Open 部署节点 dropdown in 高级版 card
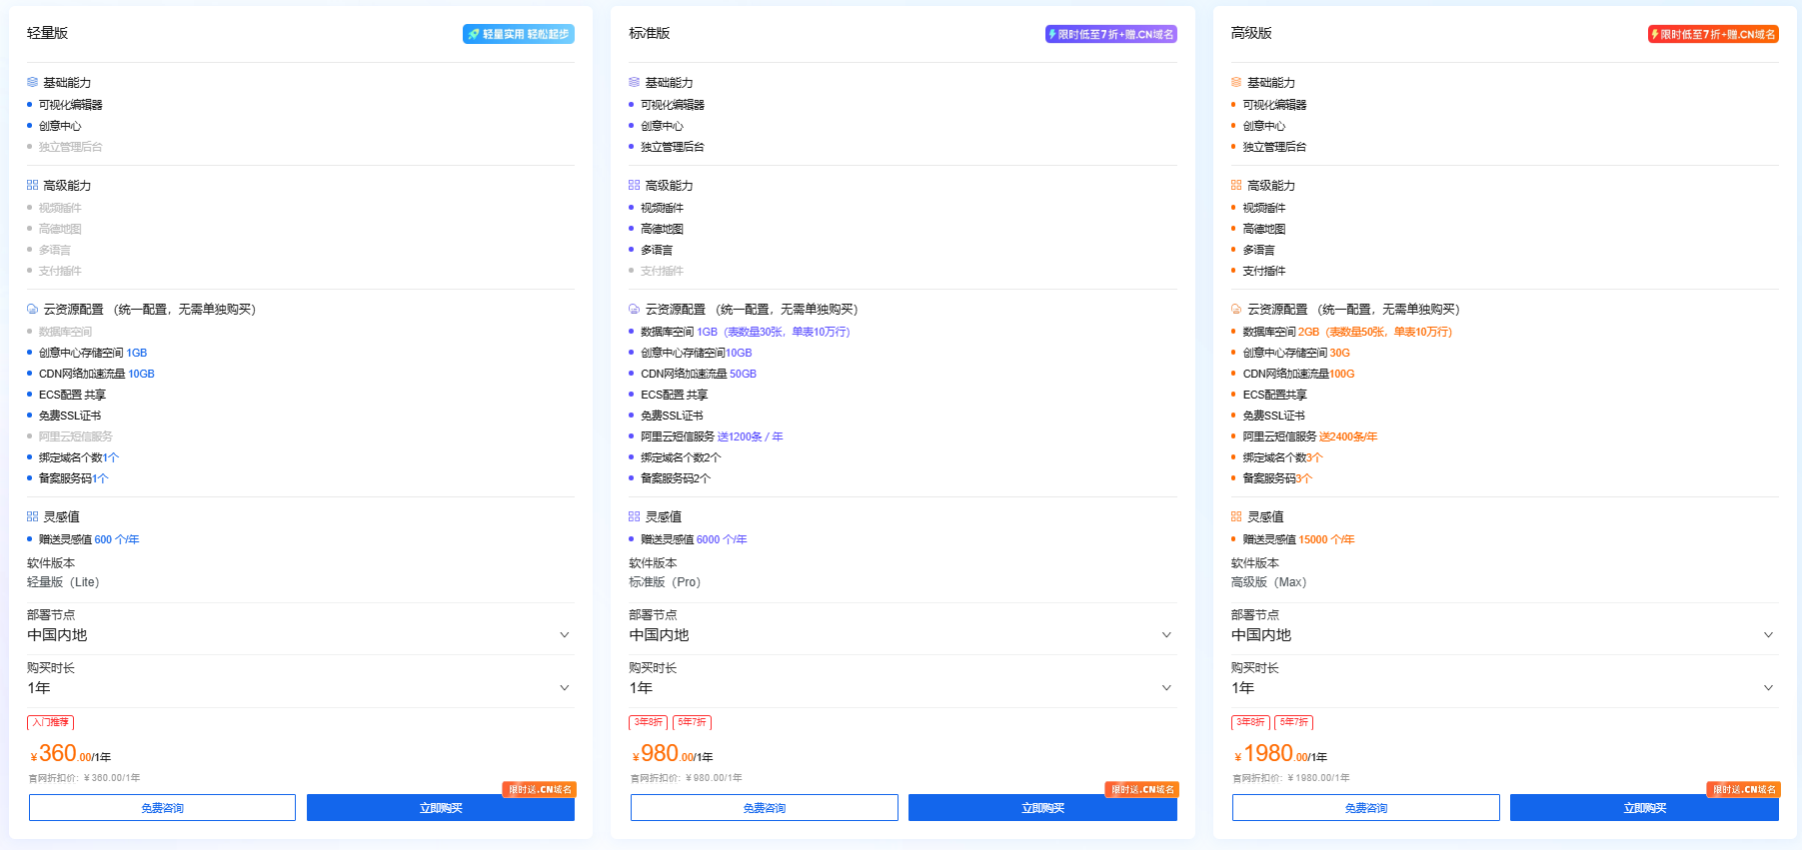Screen dimensions: 1802x850 point(1504,635)
